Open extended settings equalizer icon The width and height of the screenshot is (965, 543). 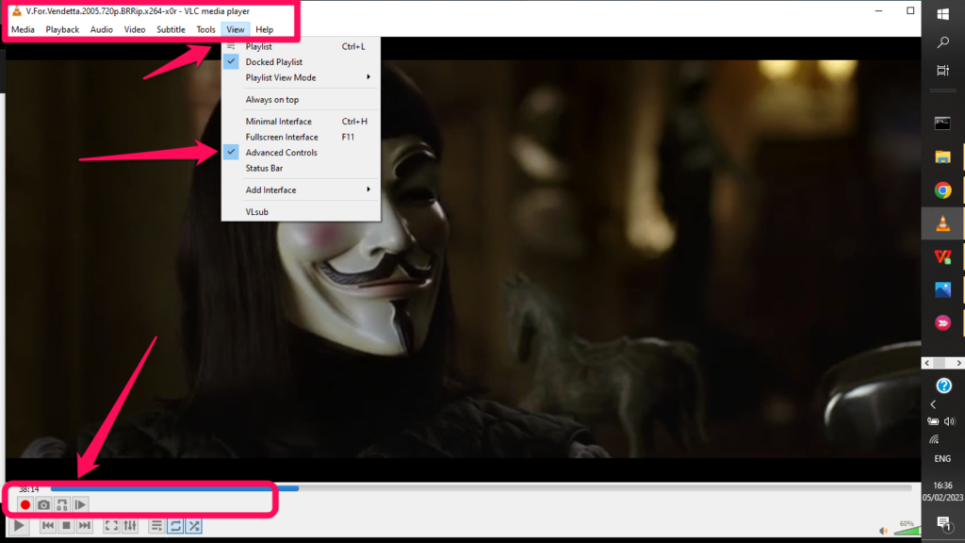[130, 526]
